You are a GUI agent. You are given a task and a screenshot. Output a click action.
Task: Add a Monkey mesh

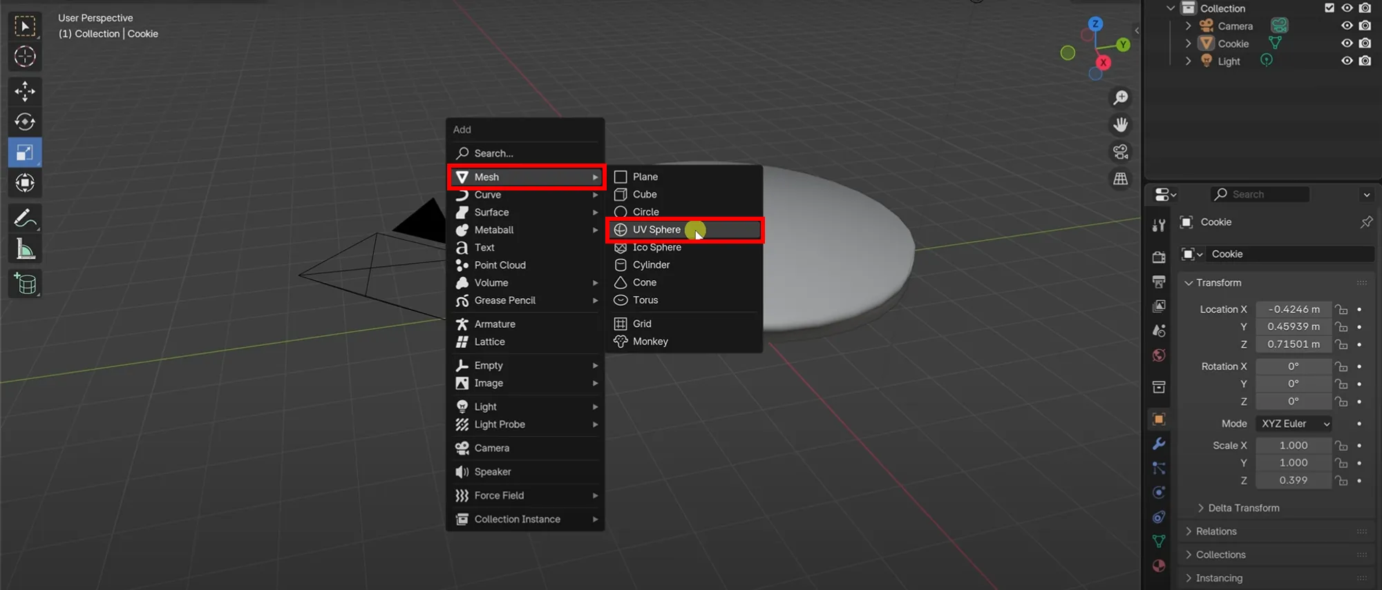click(650, 342)
